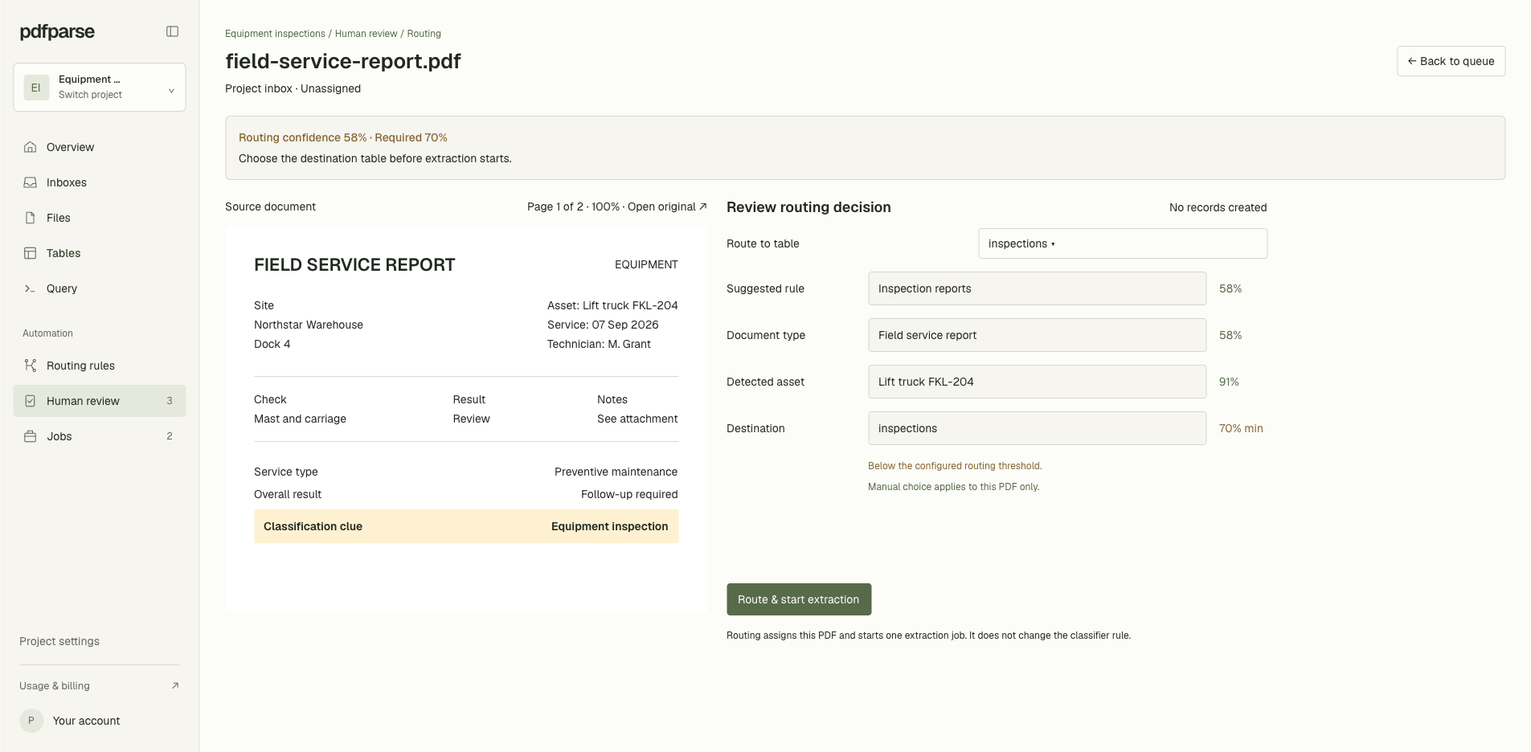Click Back to queue button
Screen dimensions: 1531x752
click(1451, 61)
